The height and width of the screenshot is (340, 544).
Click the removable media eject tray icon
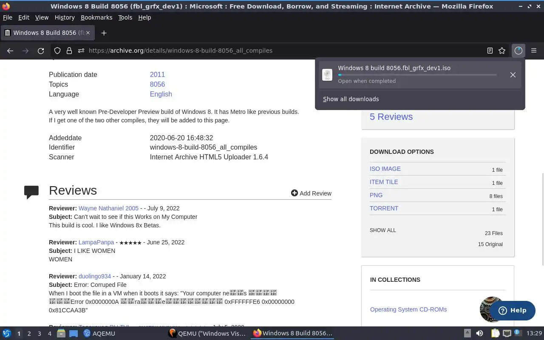point(467,333)
